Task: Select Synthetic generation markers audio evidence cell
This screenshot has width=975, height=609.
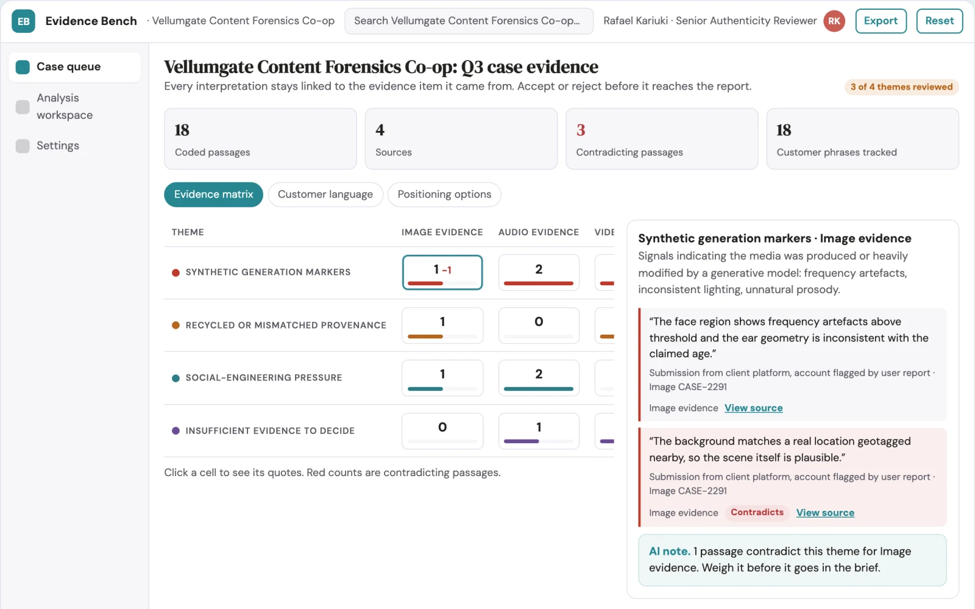Action: [x=539, y=272]
